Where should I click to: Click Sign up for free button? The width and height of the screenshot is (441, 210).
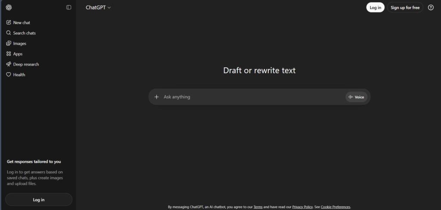click(x=405, y=7)
